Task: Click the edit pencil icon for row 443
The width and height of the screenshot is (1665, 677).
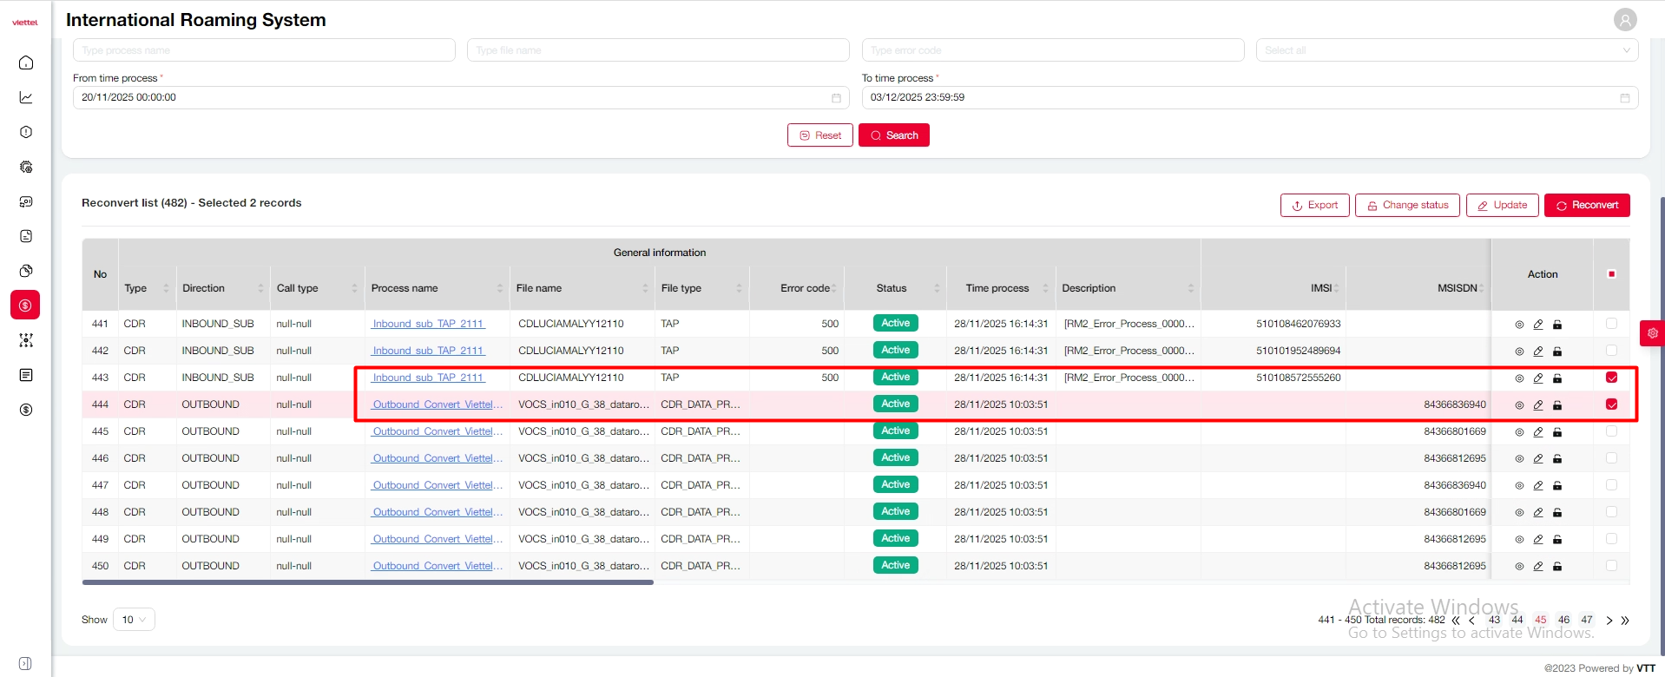Action: click(1538, 378)
